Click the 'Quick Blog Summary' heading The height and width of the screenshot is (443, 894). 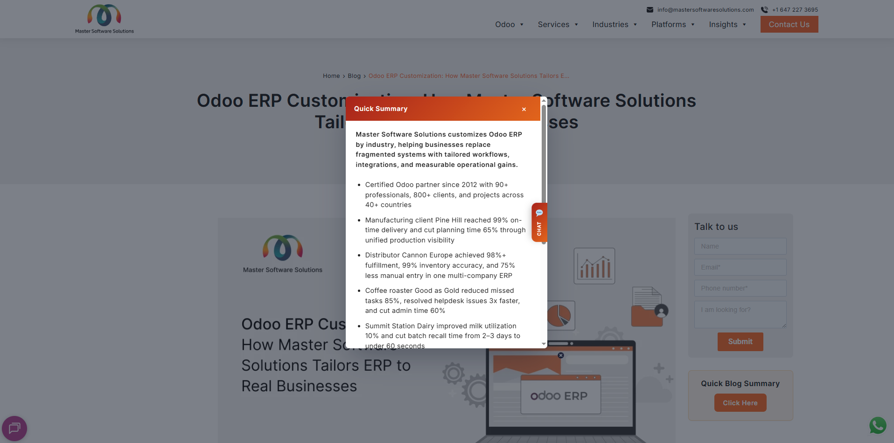point(740,383)
